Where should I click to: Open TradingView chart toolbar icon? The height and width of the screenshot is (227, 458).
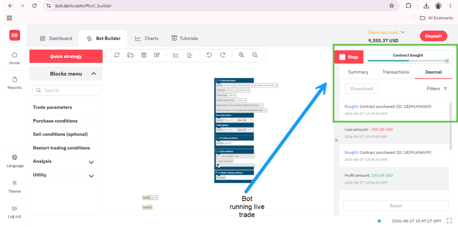pos(190,55)
